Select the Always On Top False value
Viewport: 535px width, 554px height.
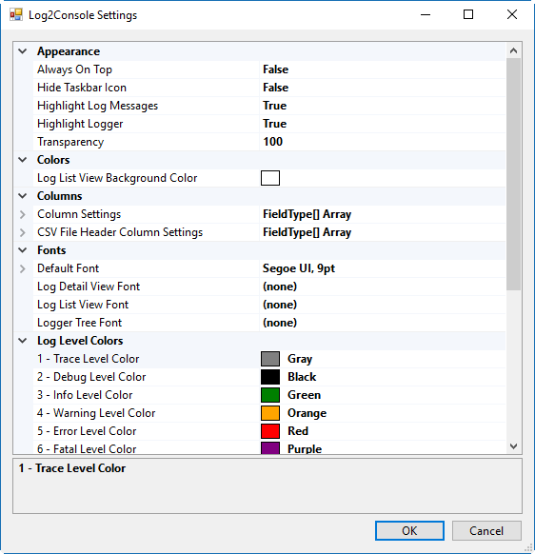pos(276,69)
